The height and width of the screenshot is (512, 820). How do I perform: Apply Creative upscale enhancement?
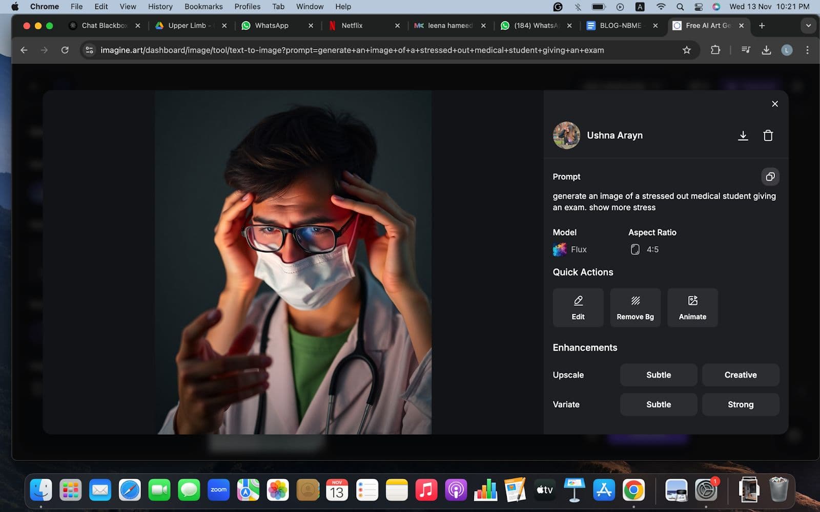740,375
